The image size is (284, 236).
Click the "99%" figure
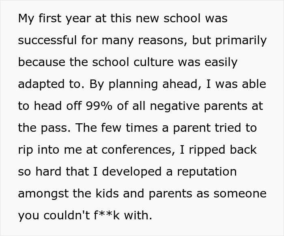(99, 106)
